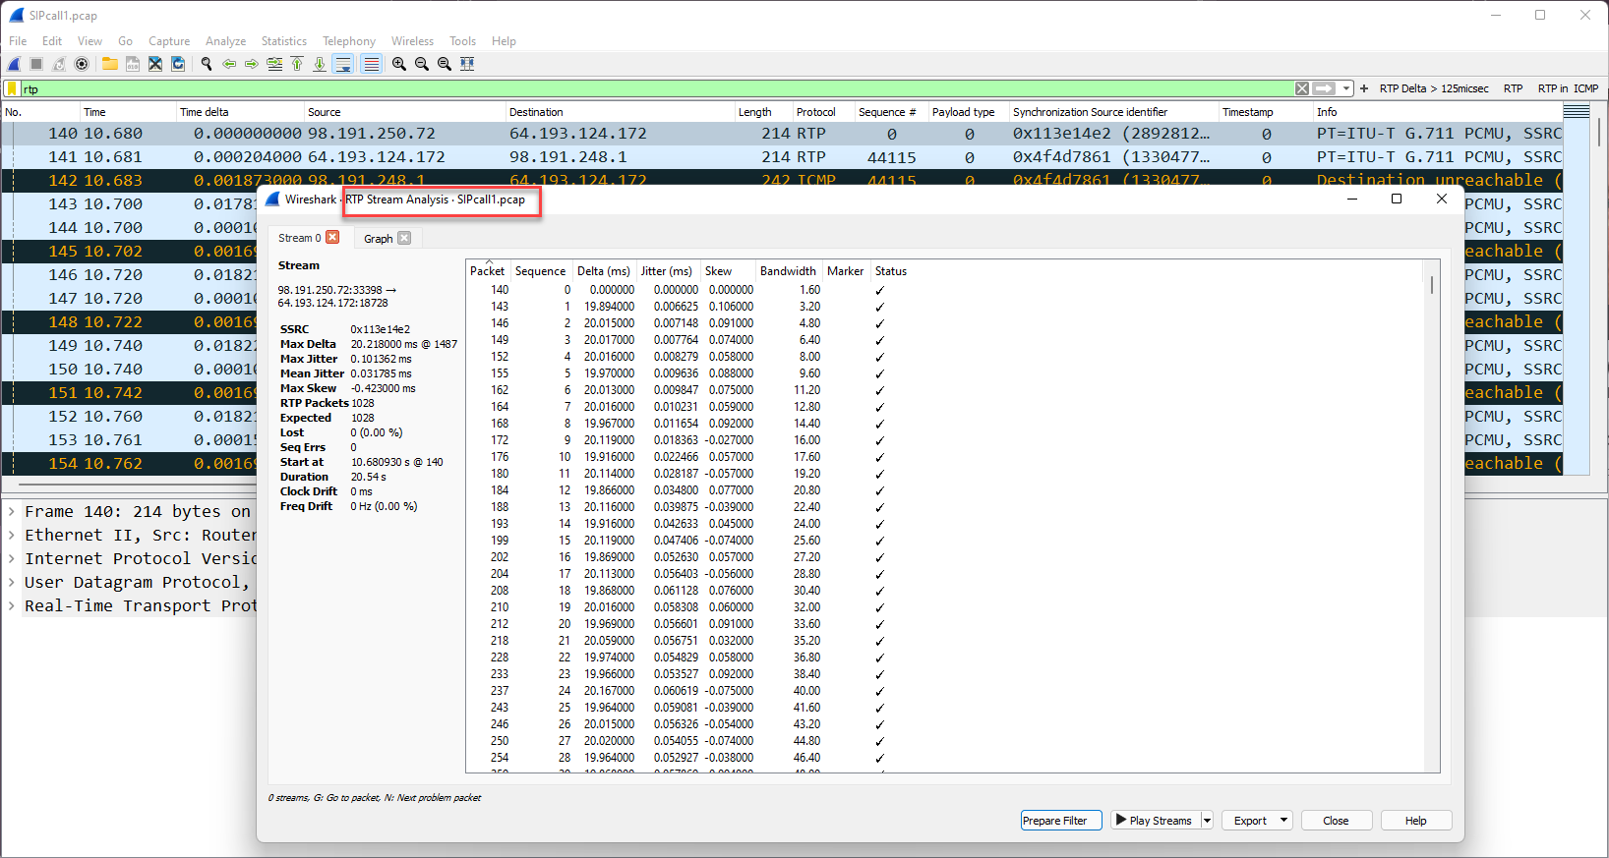The image size is (1609, 858).
Task: Click the open capture file folder icon
Action: (109, 64)
